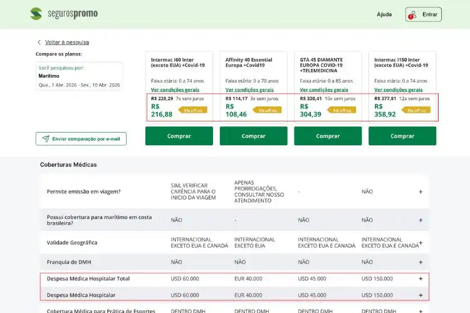Expand the Validade Geográfica row
The image size is (470, 313).
click(421, 243)
